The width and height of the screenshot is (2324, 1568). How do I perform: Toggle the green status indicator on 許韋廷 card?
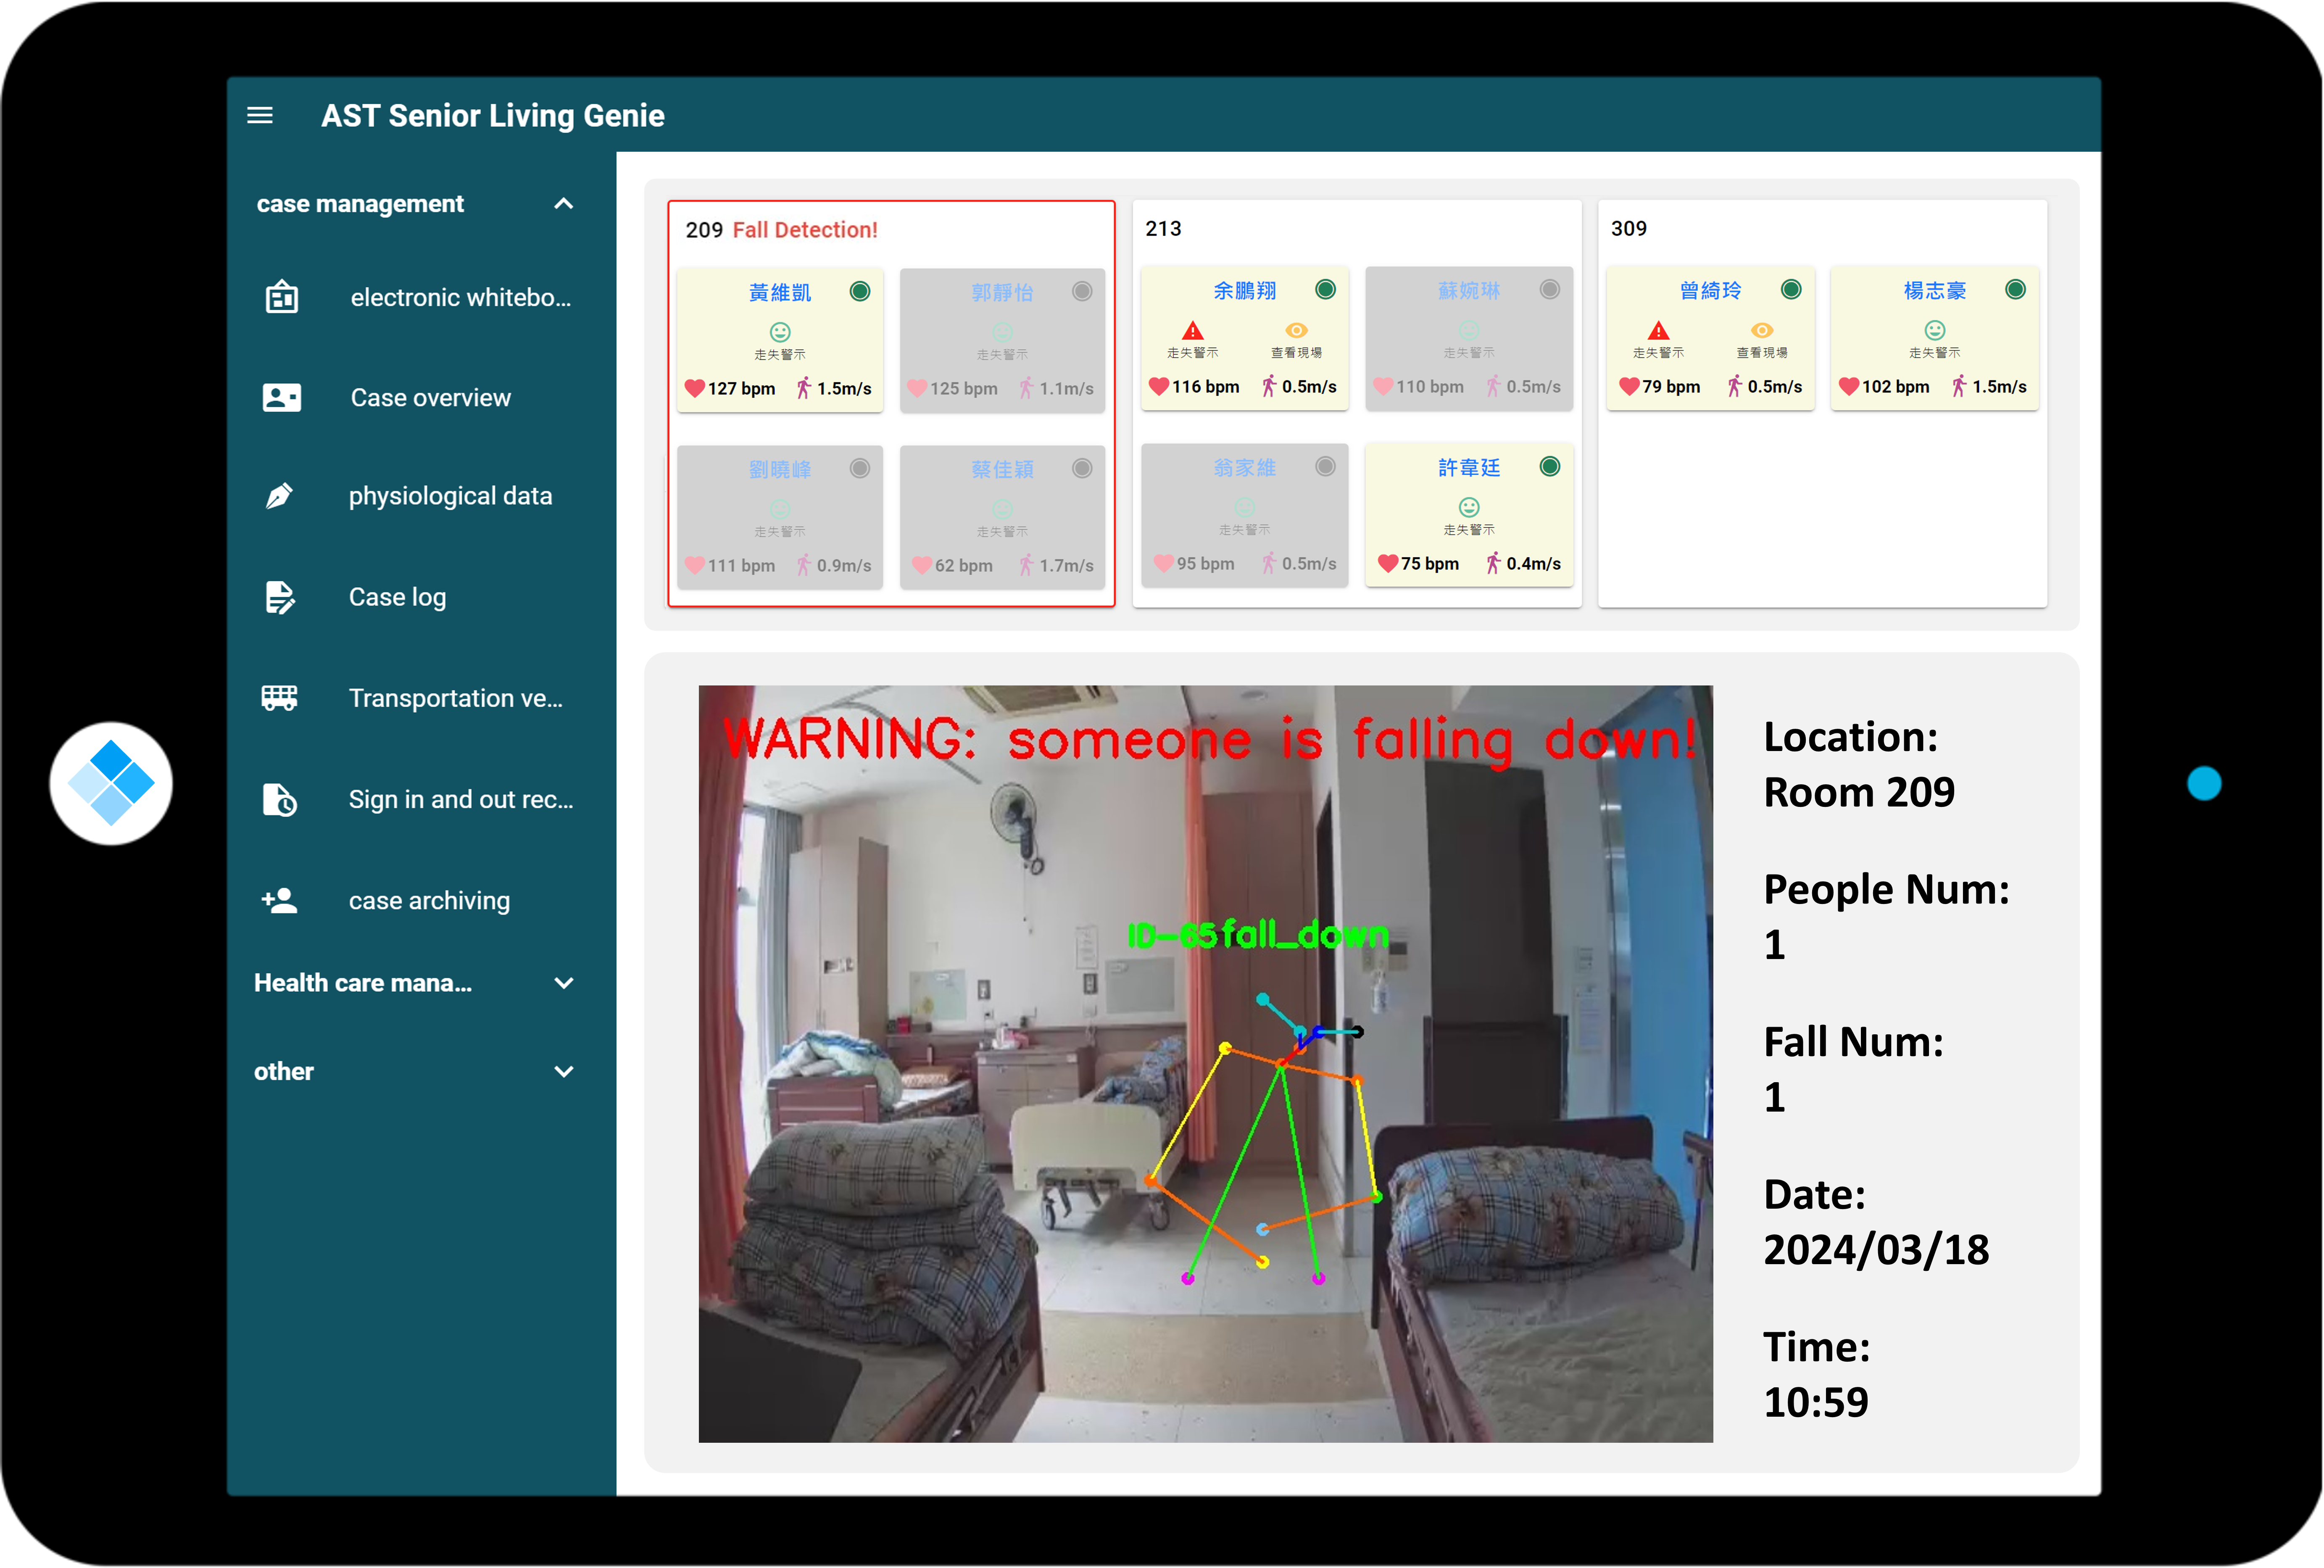point(1549,466)
